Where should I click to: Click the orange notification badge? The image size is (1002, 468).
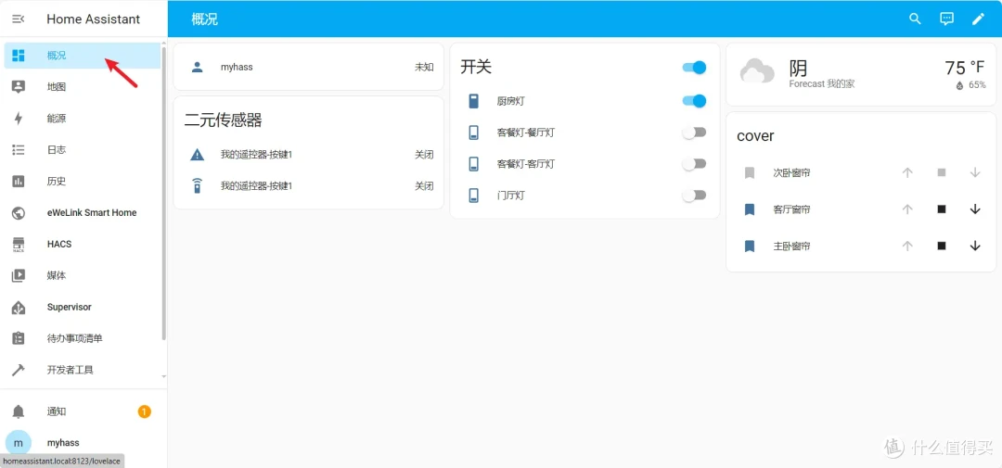145,411
